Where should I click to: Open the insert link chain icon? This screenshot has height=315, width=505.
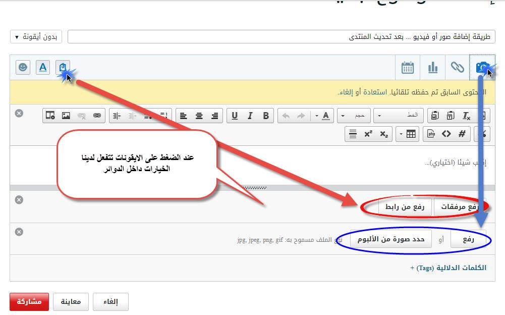point(457,67)
